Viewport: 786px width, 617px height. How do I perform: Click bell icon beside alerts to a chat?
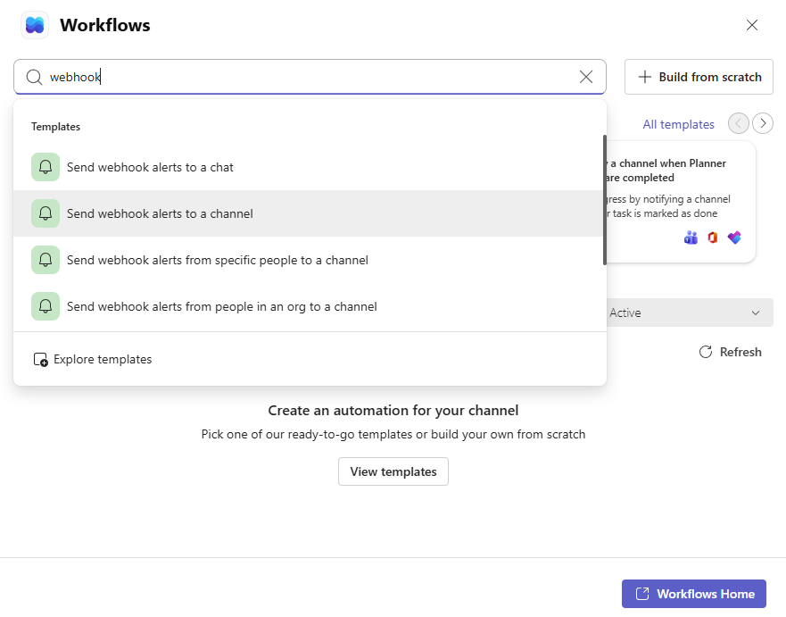[46, 167]
